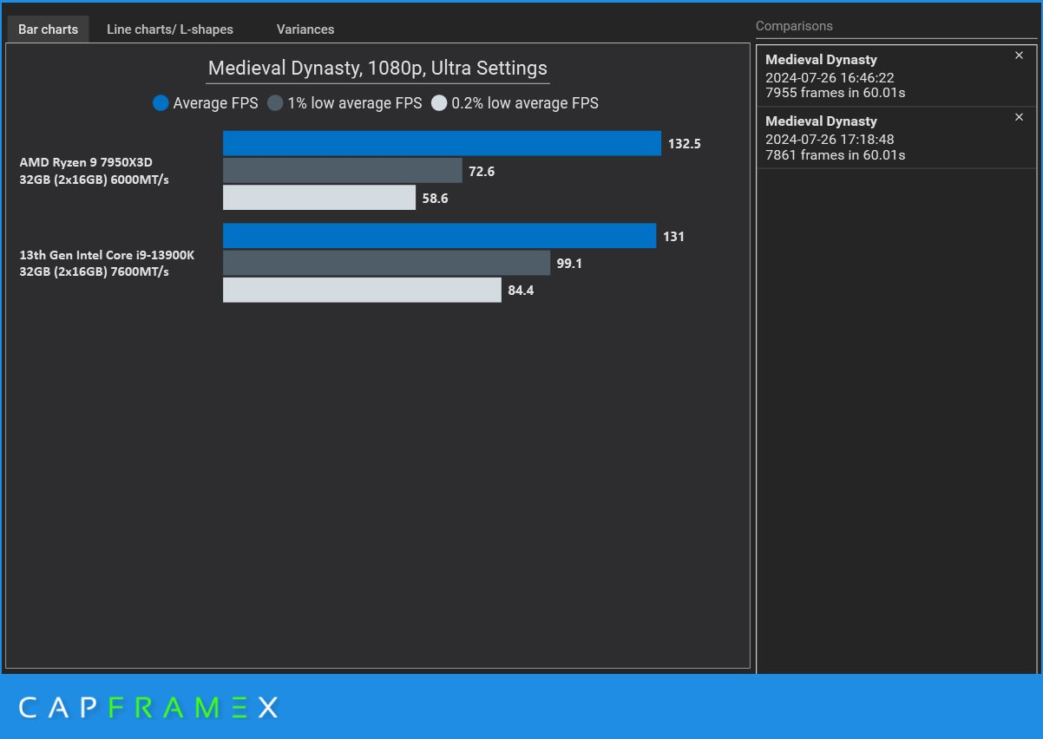Click the 84.4 0.2% low bar
This screenshot has width=1043, height=739.
pyautogui.click(x=362, y=290)
